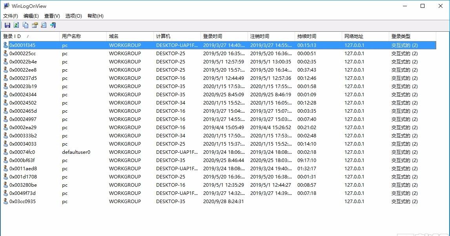Click user icon of row 0x000225cc
450x236 pixels.
[5, 53]
